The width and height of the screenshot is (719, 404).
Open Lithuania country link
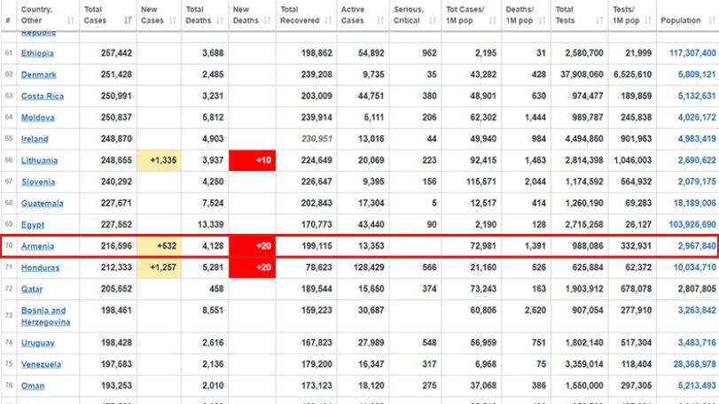[x=39, y=160]
